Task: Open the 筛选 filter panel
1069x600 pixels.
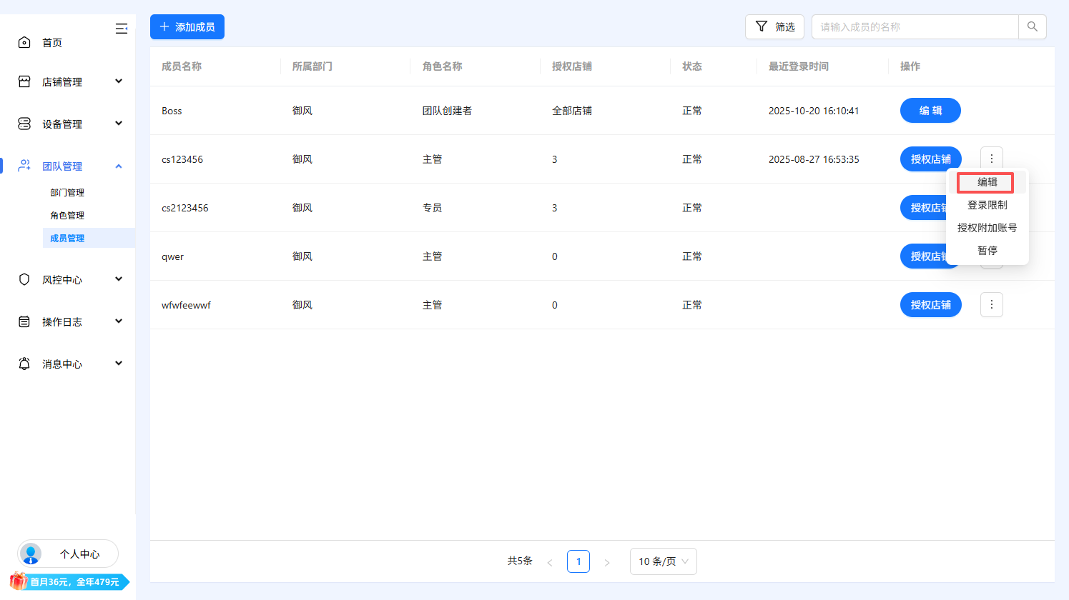Action: pyautogui.click(x=774, y=26)
